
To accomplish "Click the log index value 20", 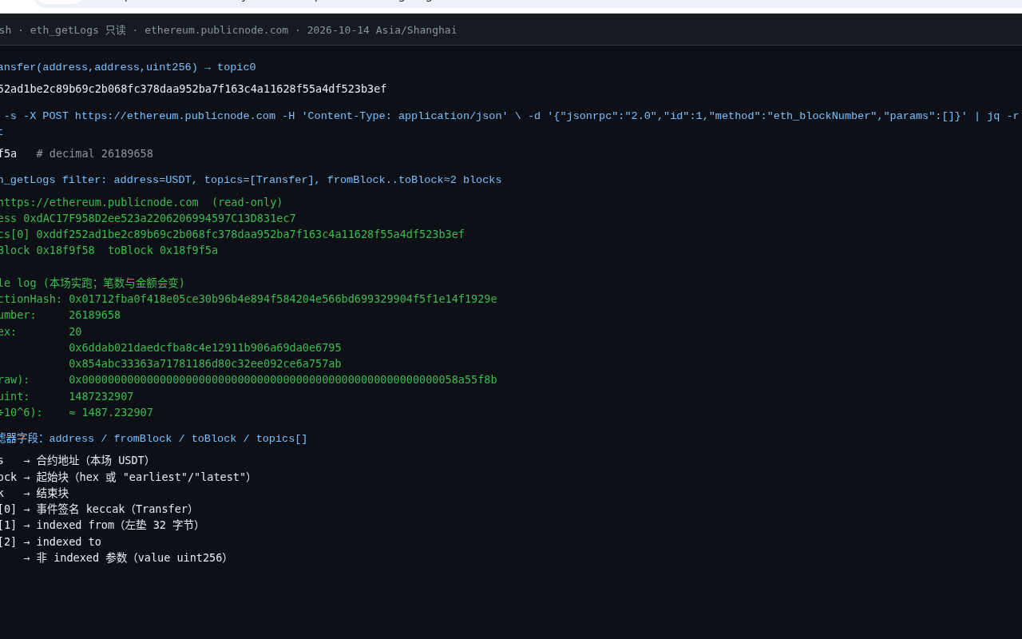I will [x=75, y=331].
